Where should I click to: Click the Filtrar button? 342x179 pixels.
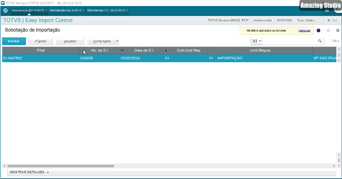[336, 41]
